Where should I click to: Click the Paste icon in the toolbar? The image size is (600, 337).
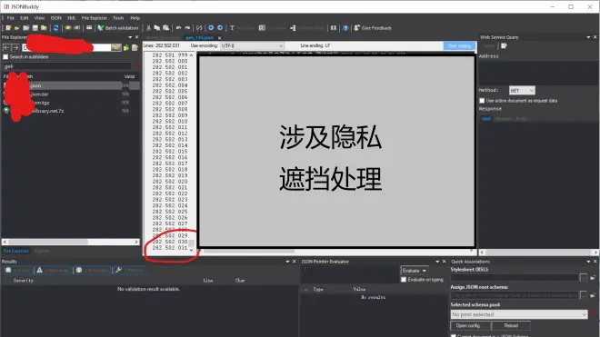166,28
